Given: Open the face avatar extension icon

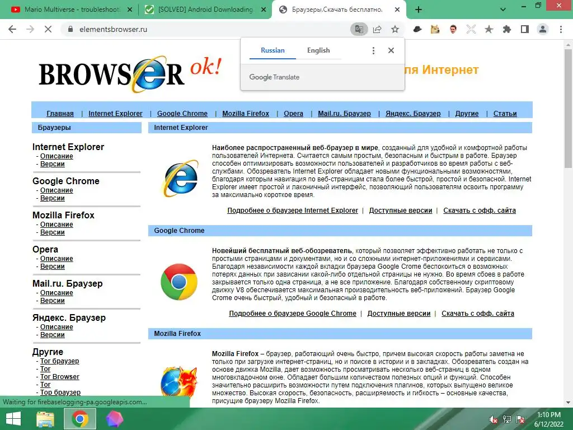Looking at the screenshot, I should (453, 29).
